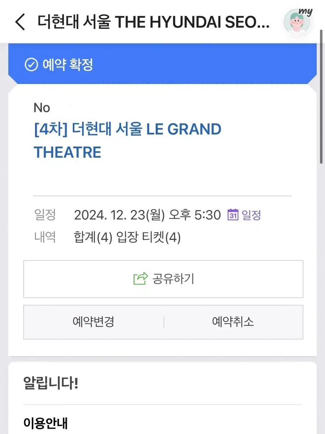
Task: Select 예약변경 to change the reservation
Action: coord(94,322)
